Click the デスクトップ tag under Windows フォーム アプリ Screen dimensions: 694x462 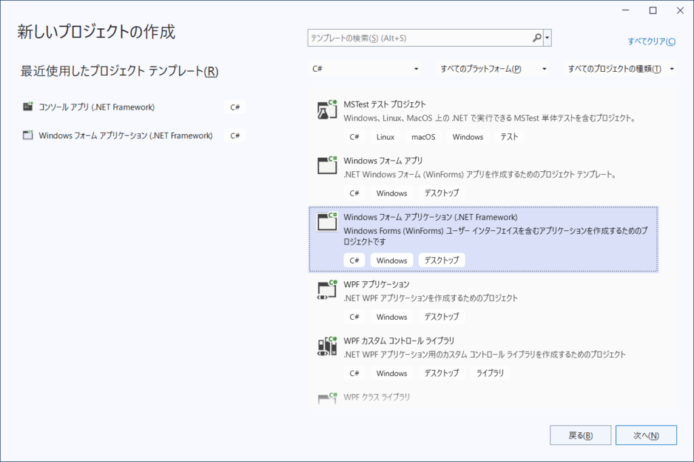click(x=442, y=193)
